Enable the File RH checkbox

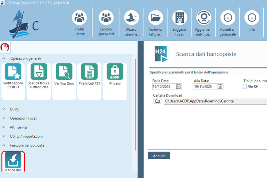point(245,87)
